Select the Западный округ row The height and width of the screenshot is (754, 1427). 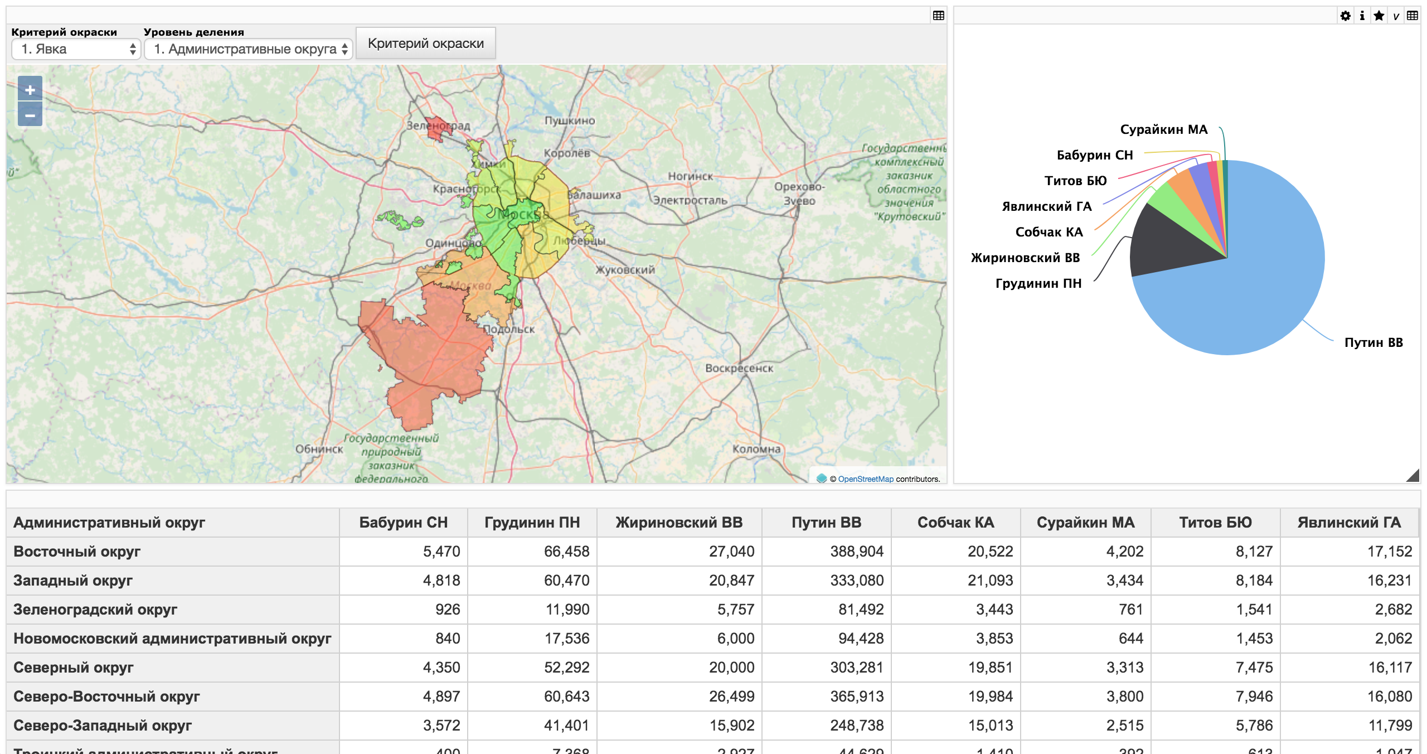(x=713, y=581)
